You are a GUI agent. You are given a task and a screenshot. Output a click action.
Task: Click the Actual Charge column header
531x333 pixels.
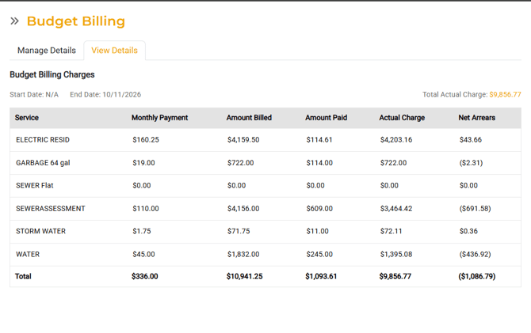402,118
